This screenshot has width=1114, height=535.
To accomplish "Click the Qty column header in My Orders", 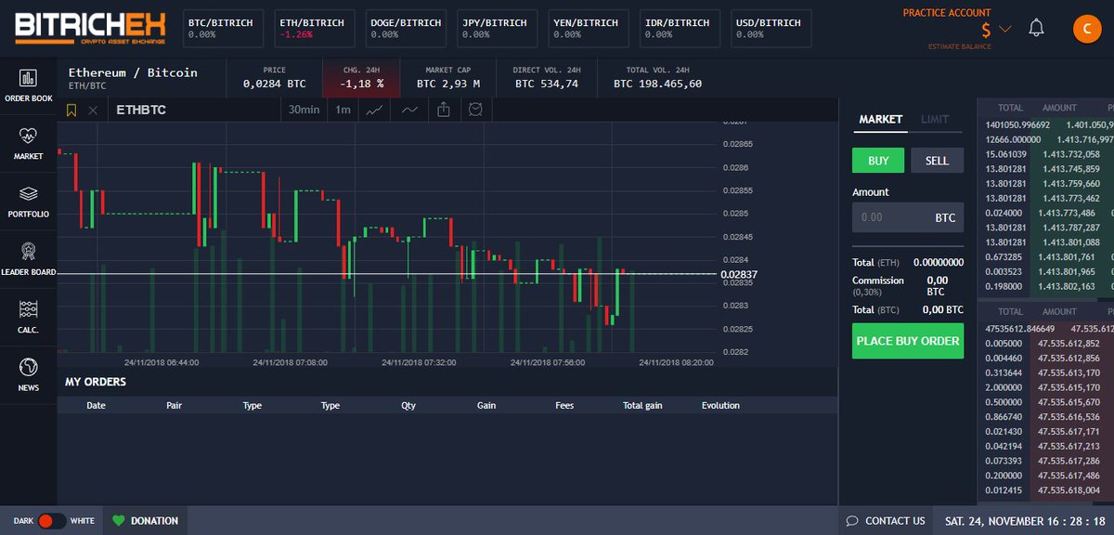I will (408, 406).
